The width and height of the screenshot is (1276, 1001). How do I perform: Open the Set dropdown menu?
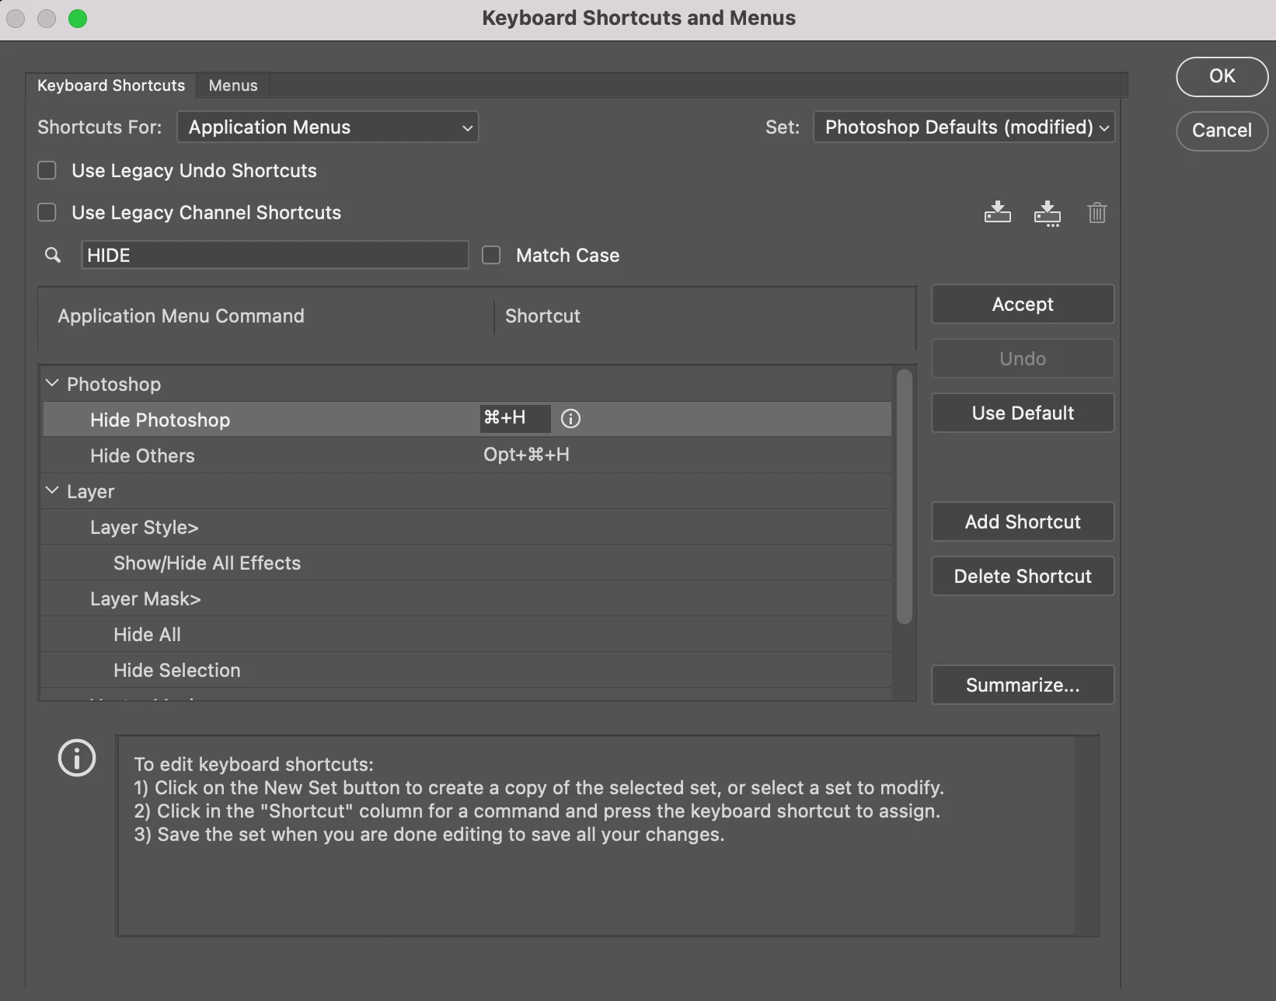pyautogui.click(x=964, y=127)
